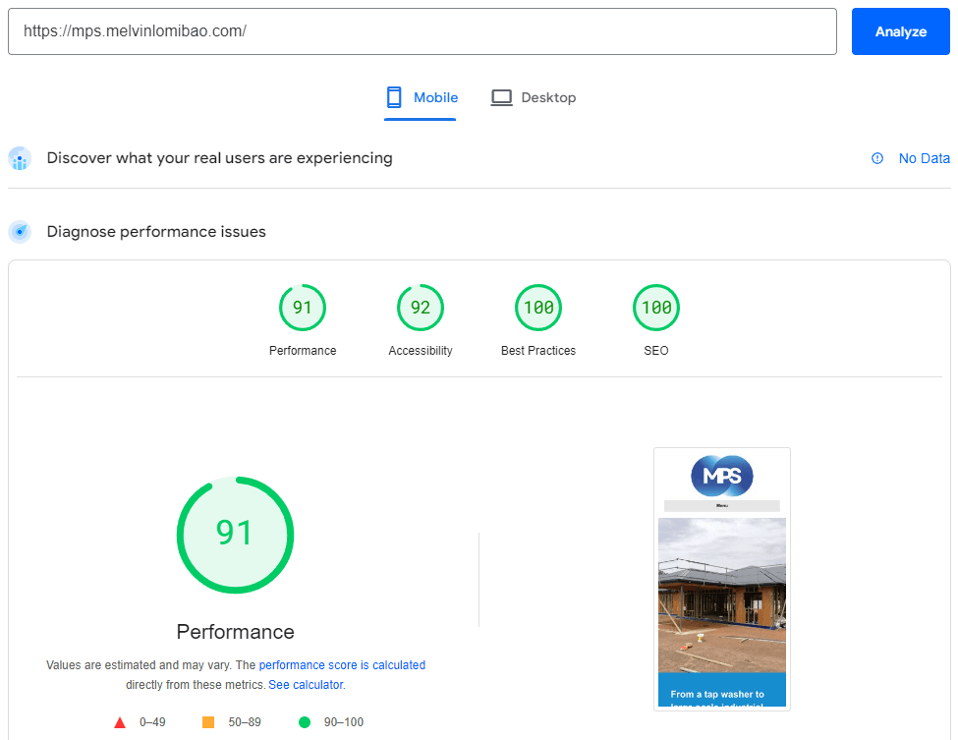Image resolution: width=958 pixels, height=740 pixels.
Task: Click the desktop monitor icon beside Desktop
Action: click(x=502, y=97)
